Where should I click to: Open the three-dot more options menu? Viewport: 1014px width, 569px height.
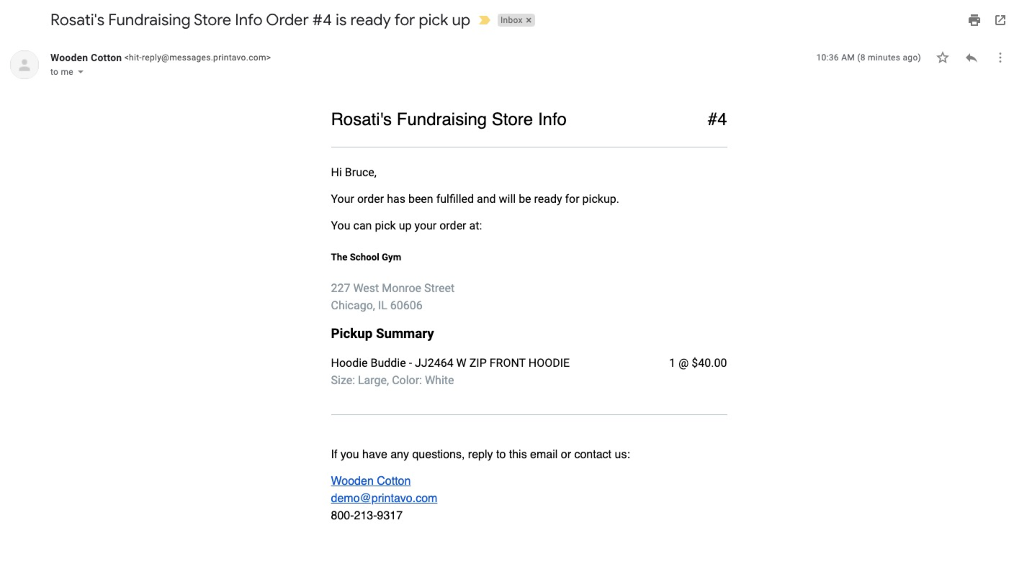(1000, 58)
